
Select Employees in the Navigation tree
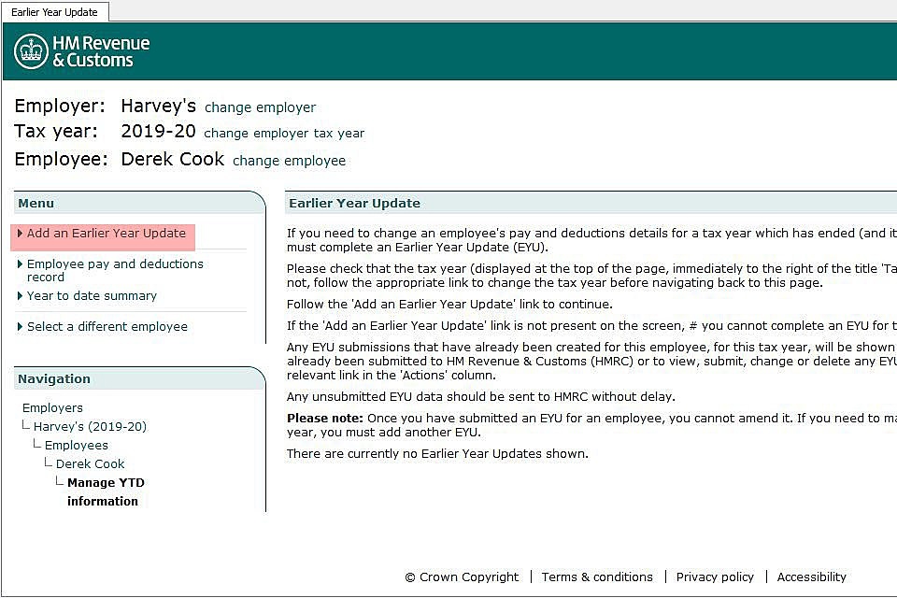pyautogui.click(x=76, y=445)
